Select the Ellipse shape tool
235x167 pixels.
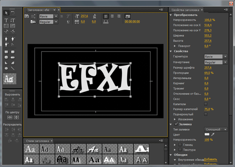click(x=6, y=69)
